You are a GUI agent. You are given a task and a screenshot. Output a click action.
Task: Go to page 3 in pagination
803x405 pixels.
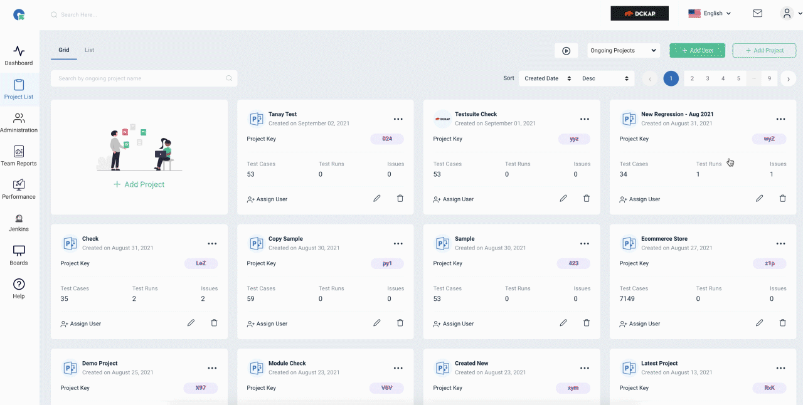[708, 78]
